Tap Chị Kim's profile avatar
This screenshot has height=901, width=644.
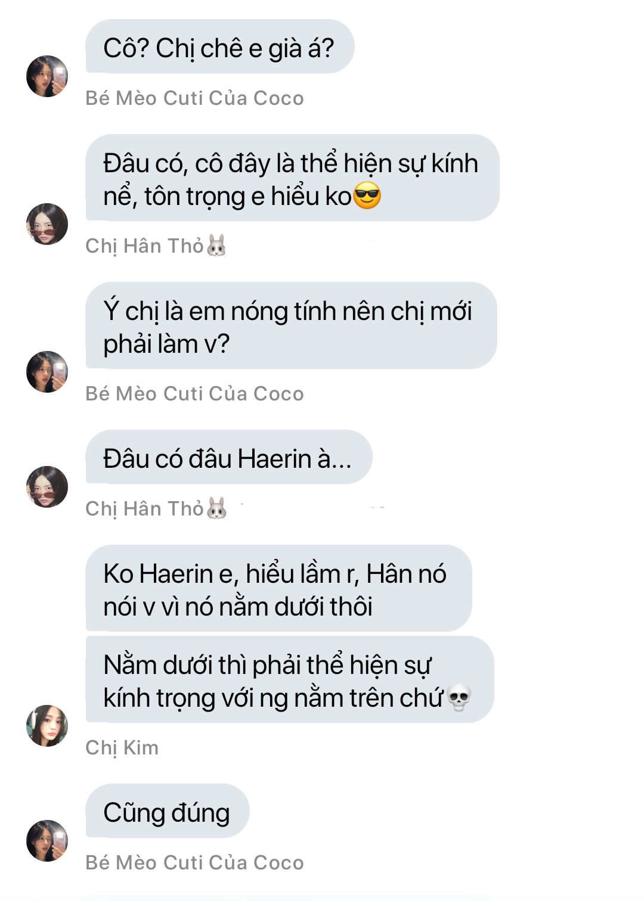tap(47, 726)
